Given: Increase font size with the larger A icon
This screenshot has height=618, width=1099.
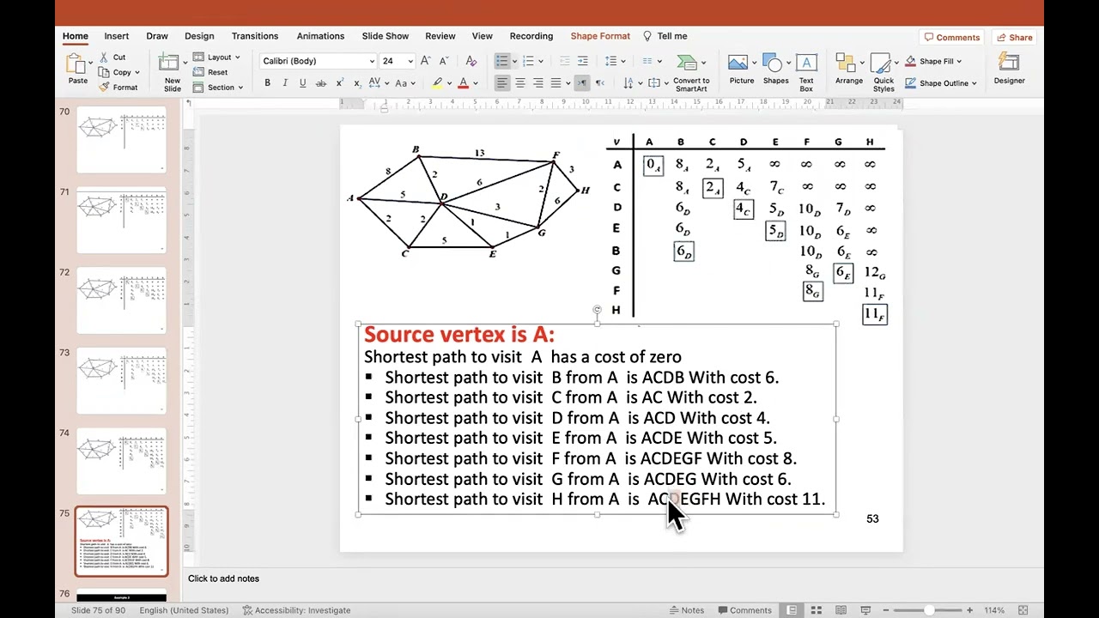Looking at the screenshot, I should coord(426,61).
